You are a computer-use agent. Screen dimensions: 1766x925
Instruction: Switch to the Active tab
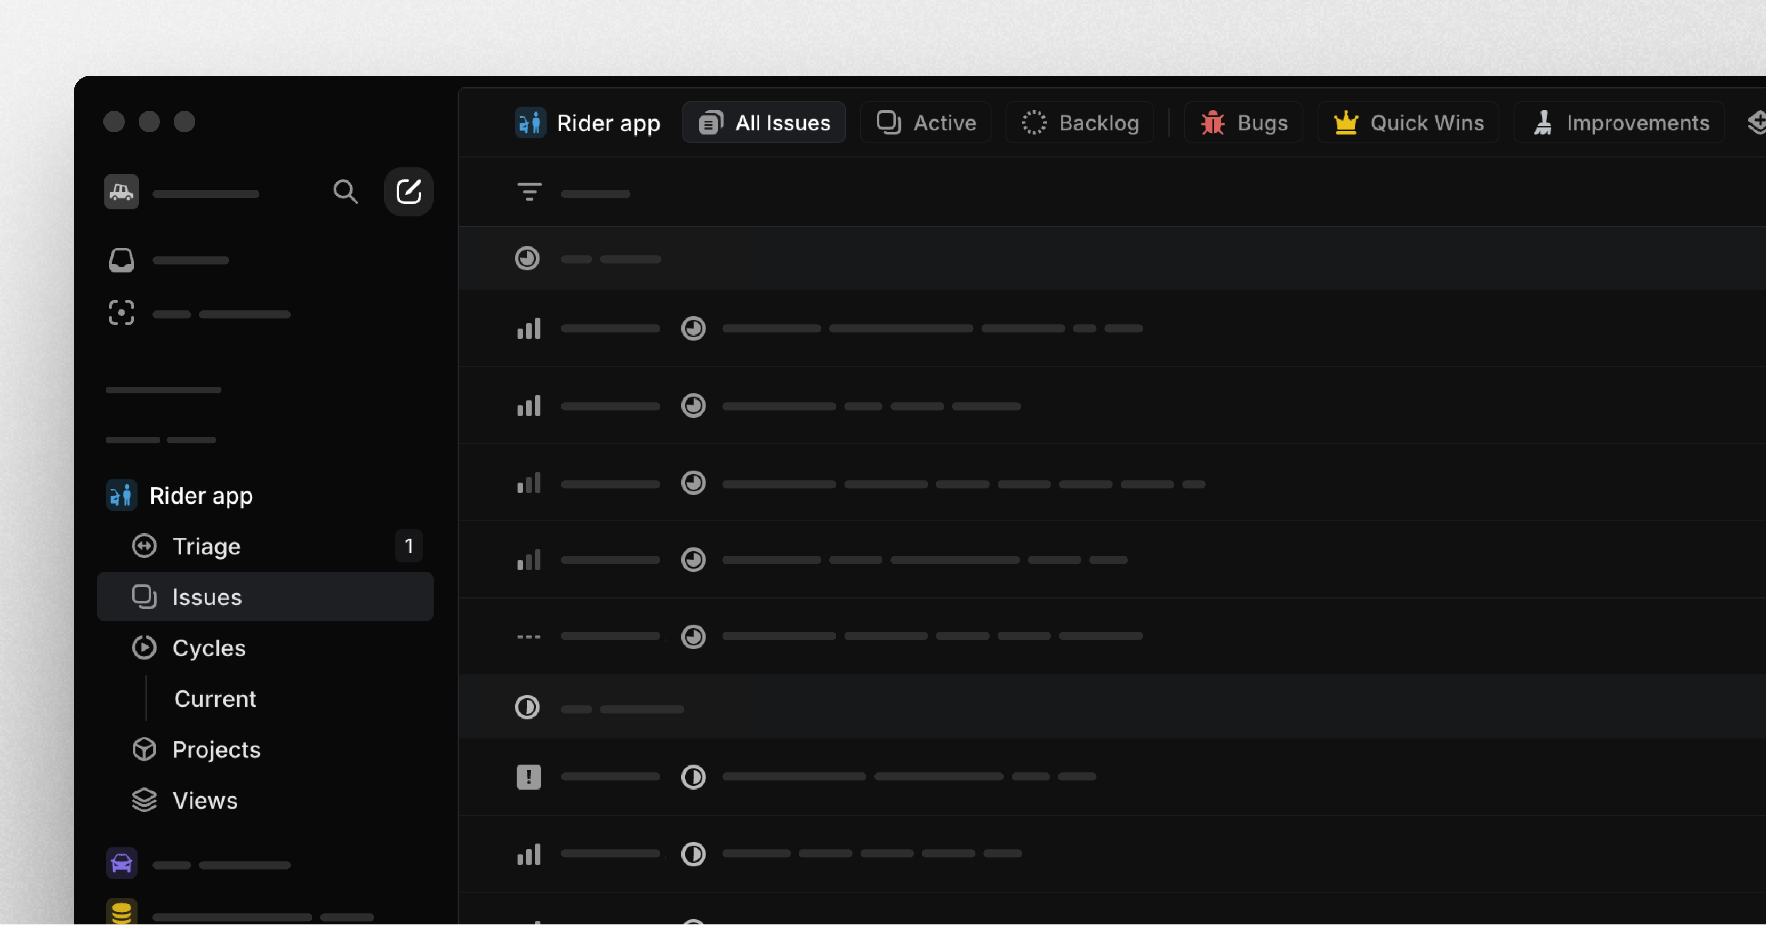click(x=926, y=123)
